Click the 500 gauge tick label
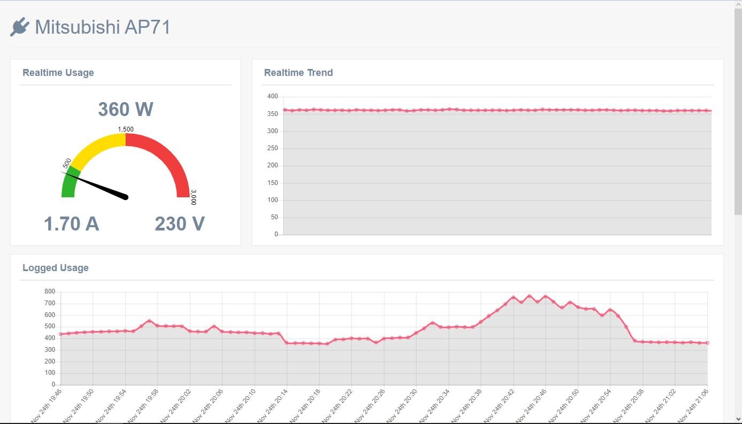The width and height of the screenshot is (742, 424). (x=67, y=164)
